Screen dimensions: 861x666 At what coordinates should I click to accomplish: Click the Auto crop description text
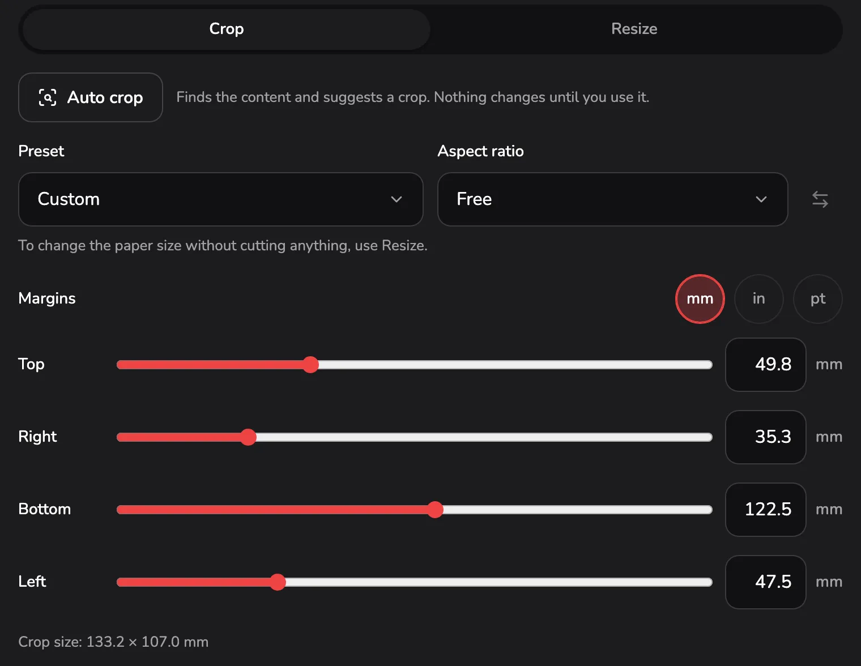[413, 97]
